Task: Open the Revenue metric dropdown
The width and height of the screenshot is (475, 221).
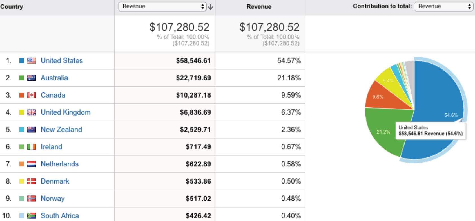Action: tap(162, 6)
